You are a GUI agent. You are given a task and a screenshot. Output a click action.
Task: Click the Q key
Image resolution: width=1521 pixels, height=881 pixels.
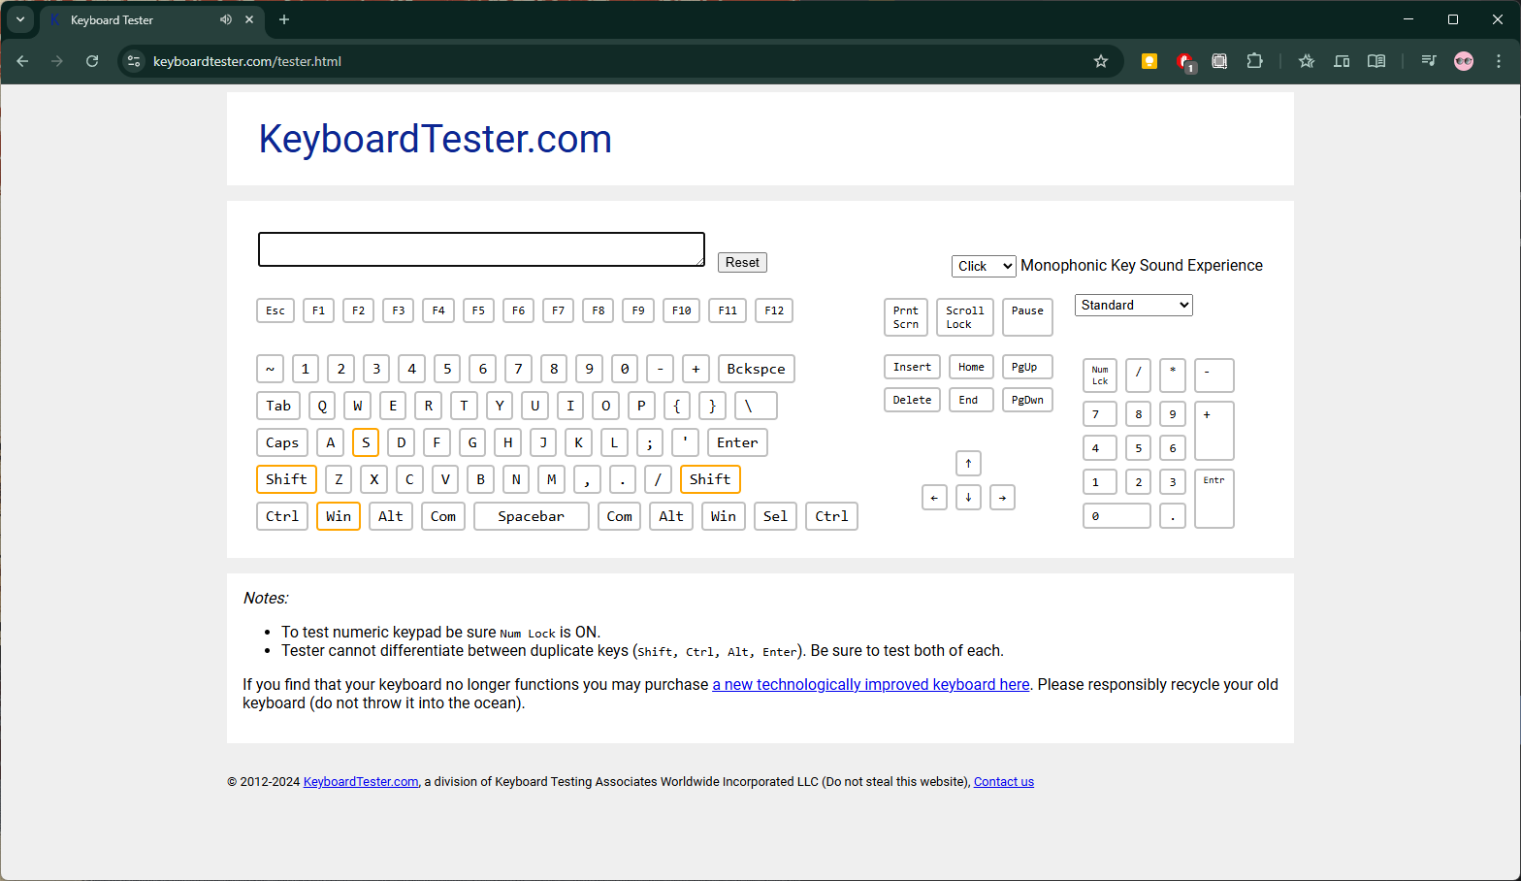(322, 406)
